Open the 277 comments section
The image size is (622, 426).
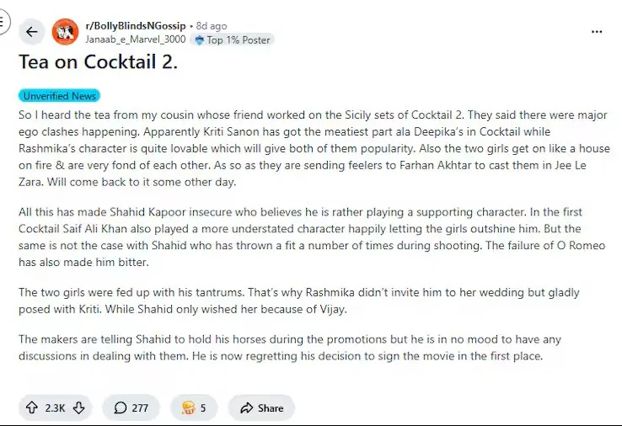[131, 408]
